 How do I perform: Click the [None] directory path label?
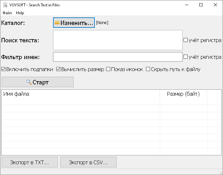pyautogui.click(x=102, y=23)
